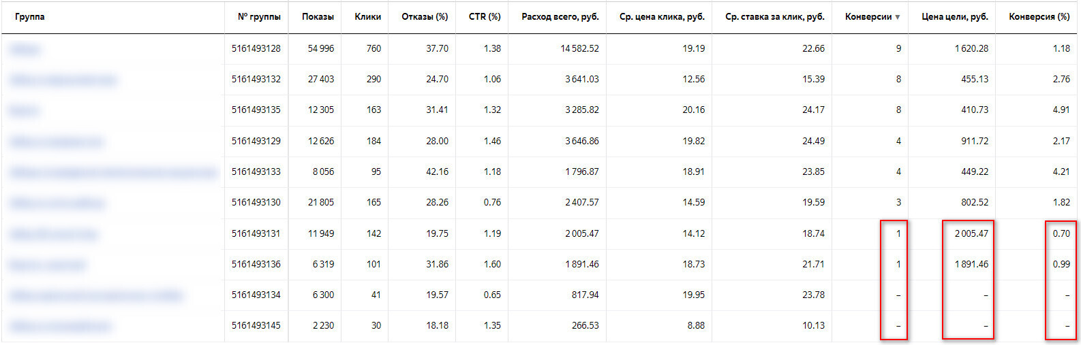
Task: Sort by Цена цели, руб. header
Action: coord(954,16)
